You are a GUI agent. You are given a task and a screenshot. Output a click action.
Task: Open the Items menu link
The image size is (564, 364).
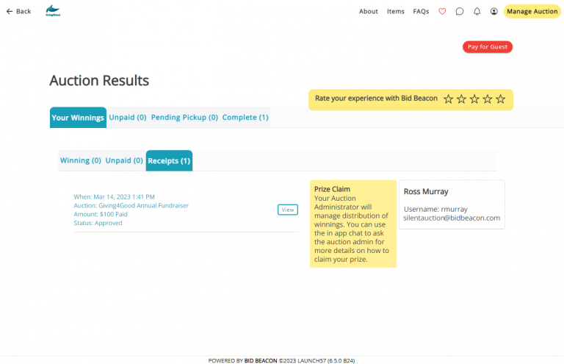pyautogui.click(x=396, y=12)
